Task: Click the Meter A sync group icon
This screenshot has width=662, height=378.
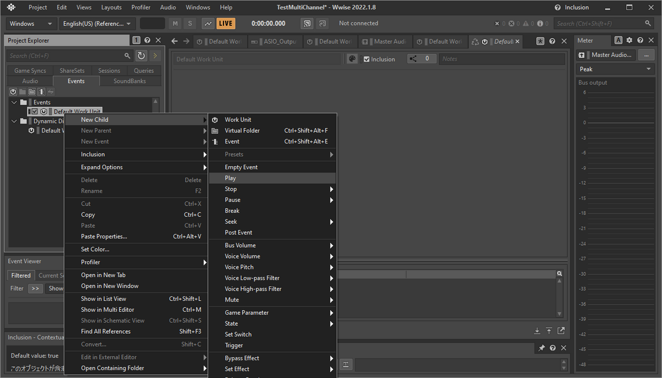Action: [x=618, y=40]
